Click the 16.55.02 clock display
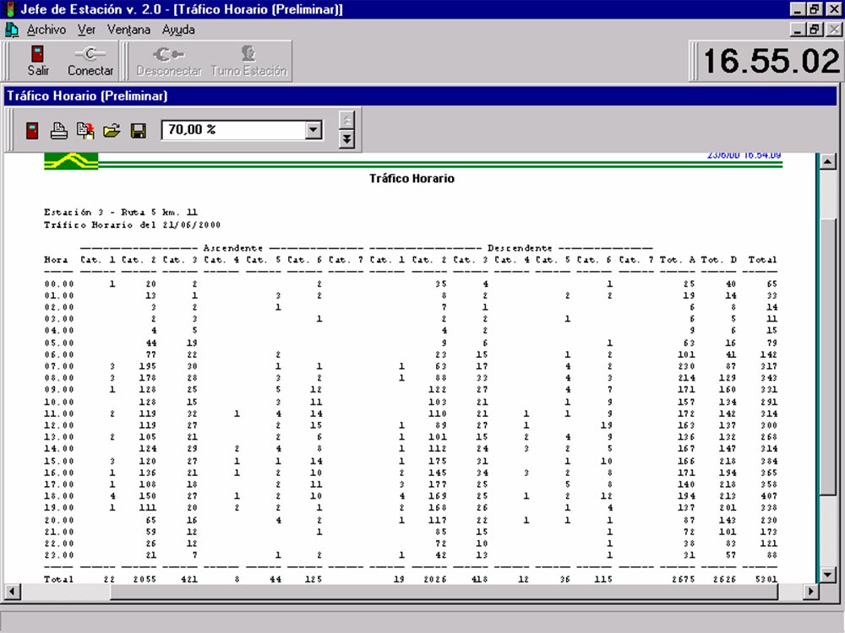Image resolution: width=845 pixels, height=633 pixels. pos(771,61)
